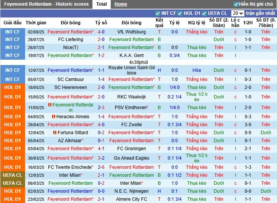277x203 pixels.
Task: Open K.A.A. Gent team link
Action: 131,56
